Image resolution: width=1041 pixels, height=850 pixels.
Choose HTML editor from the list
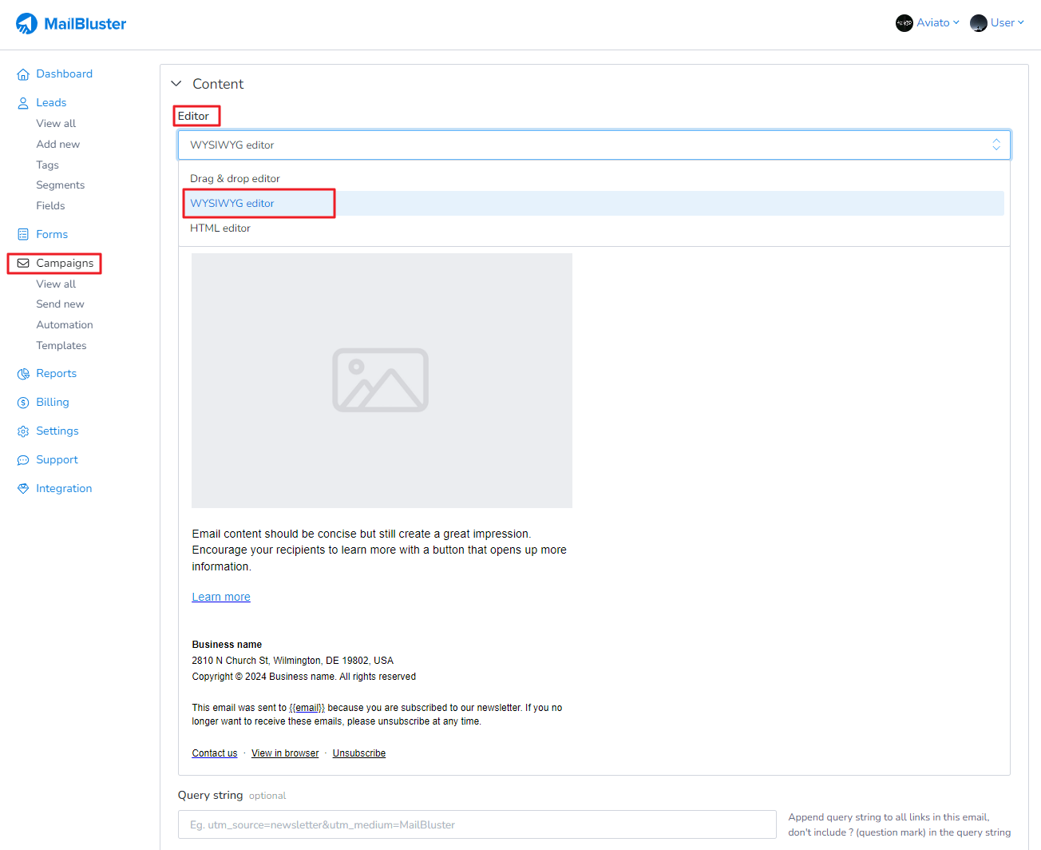220,228
